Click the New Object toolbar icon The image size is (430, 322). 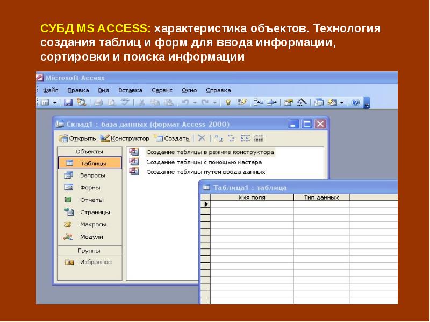click(332, 103)
